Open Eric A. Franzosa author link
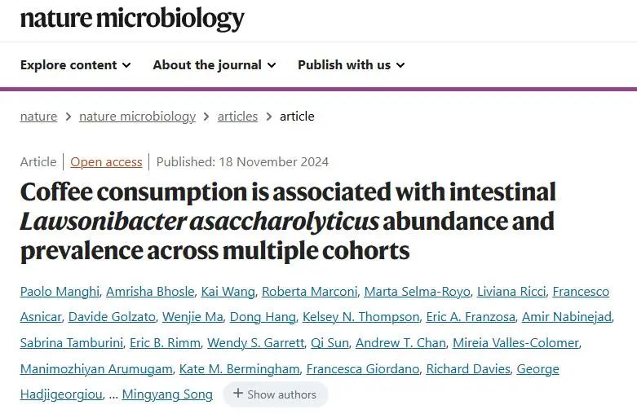This screenshot has width=637, height=414. point(471,317)
